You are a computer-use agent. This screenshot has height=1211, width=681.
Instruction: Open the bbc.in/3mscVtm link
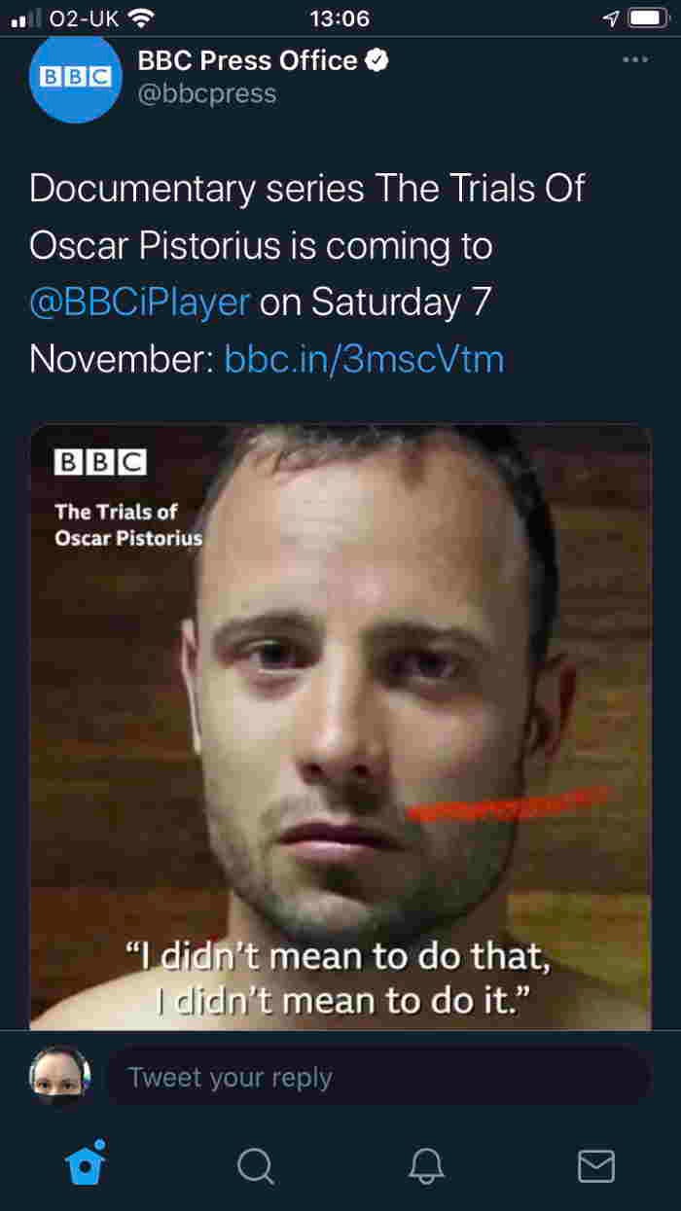click(364, 359)
